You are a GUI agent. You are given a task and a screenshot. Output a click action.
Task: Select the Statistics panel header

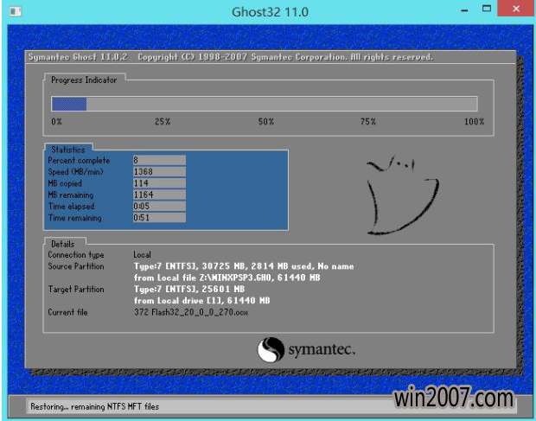coord(68,150)
